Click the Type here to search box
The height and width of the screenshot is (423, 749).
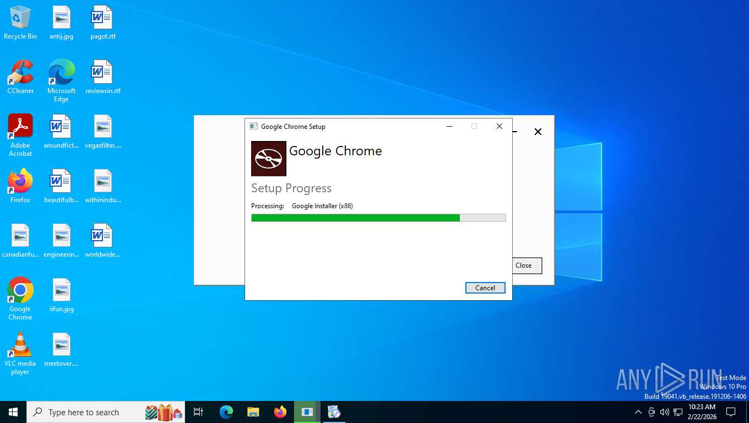point(106,412)
